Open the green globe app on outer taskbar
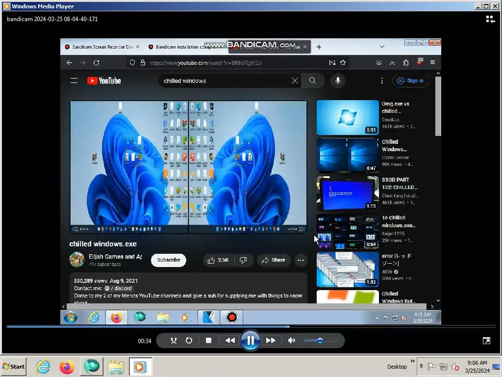This screenshot has width=502, height=377. point(92,366)
